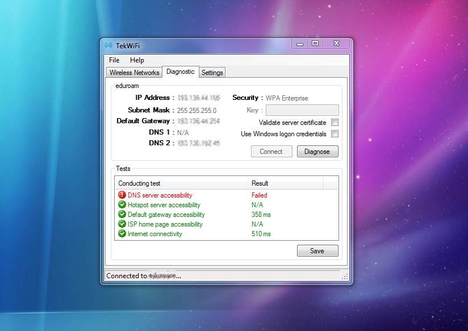Save the test results with Save button

(317, 251)
